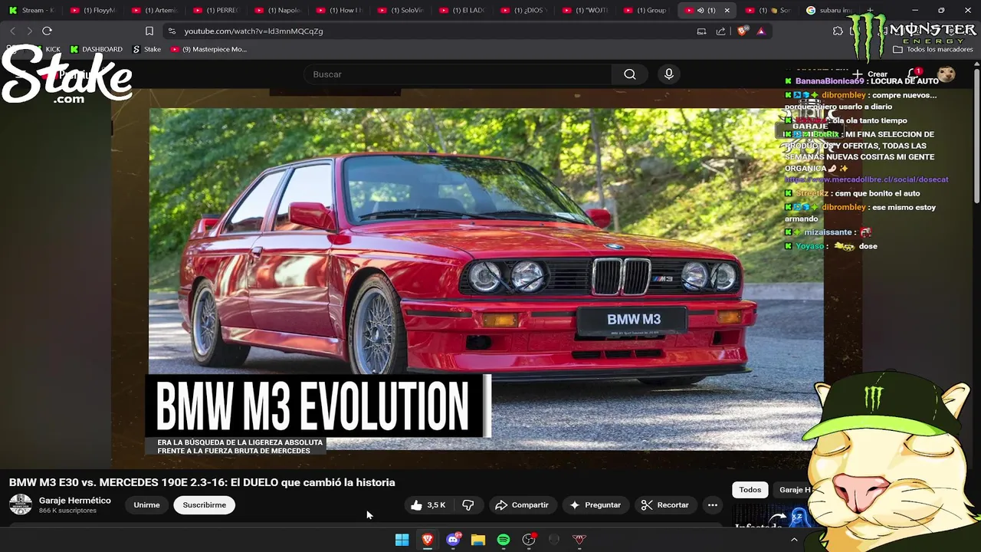
Task: Click the share page icon in address bar
Action: [x=720, y=31]
